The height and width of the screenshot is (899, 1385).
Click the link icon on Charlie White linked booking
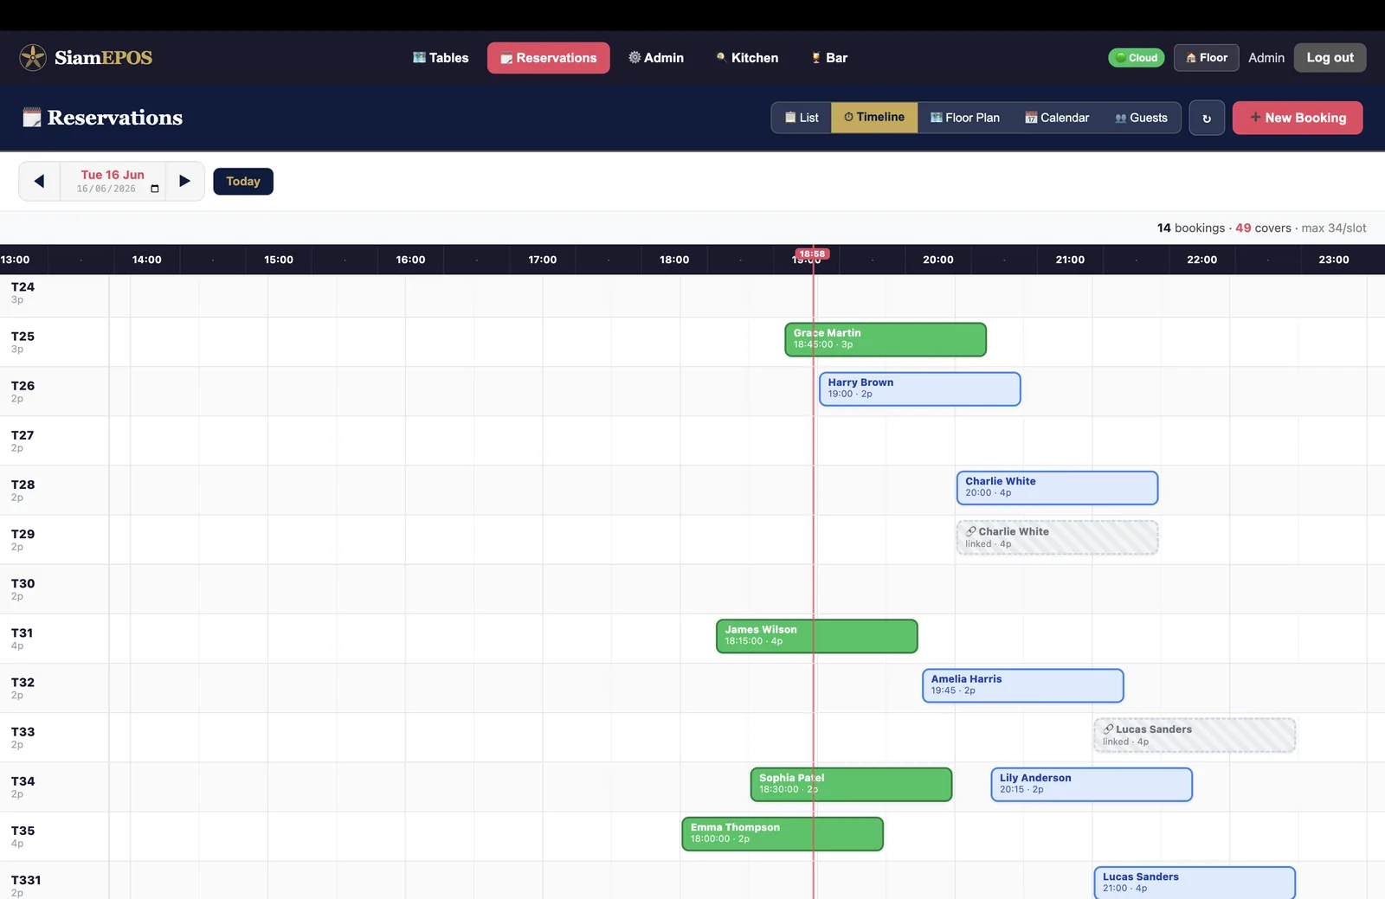coord(971,531)
